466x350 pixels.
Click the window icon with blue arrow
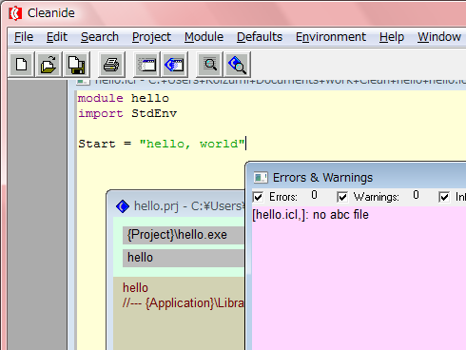pyautogui.click(x=174, y=65)
